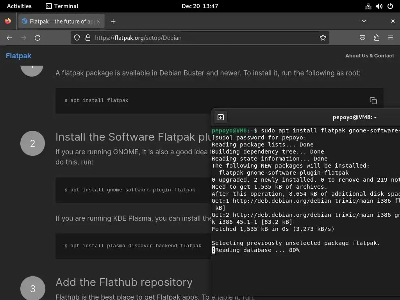Viewport: 400px width, 300px height.
Task: Show site security padlock information
Action: 88,37
